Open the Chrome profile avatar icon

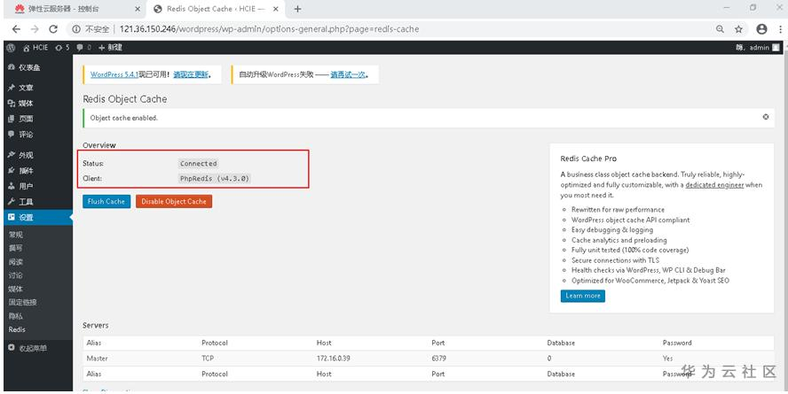click(x=762, y=29)
